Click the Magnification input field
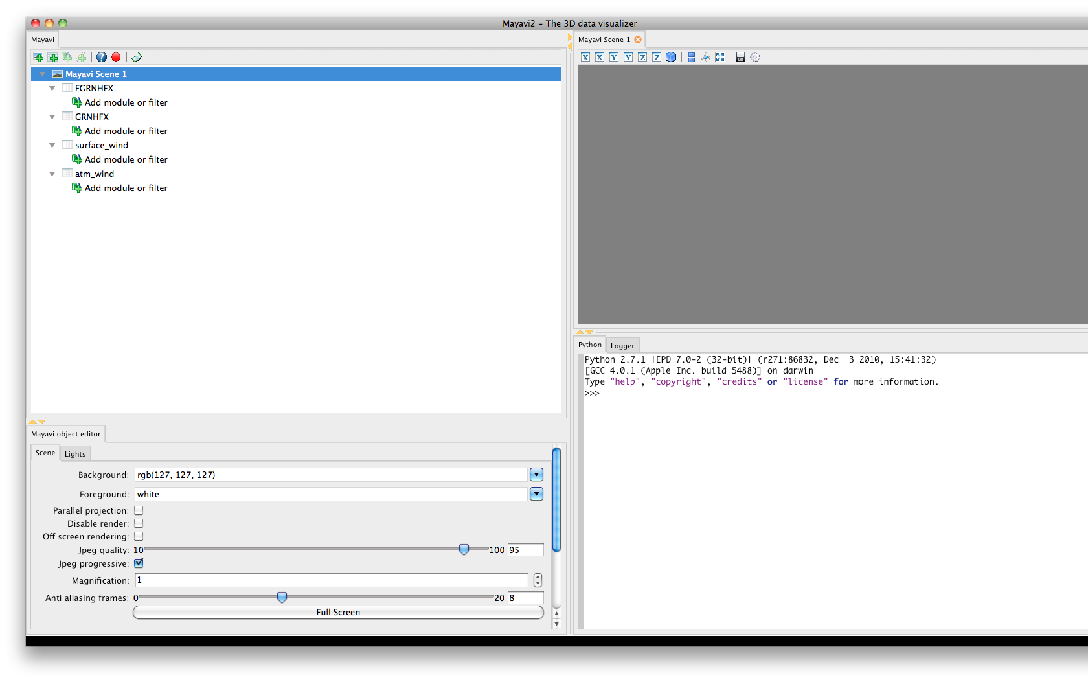 coord(332,580)
